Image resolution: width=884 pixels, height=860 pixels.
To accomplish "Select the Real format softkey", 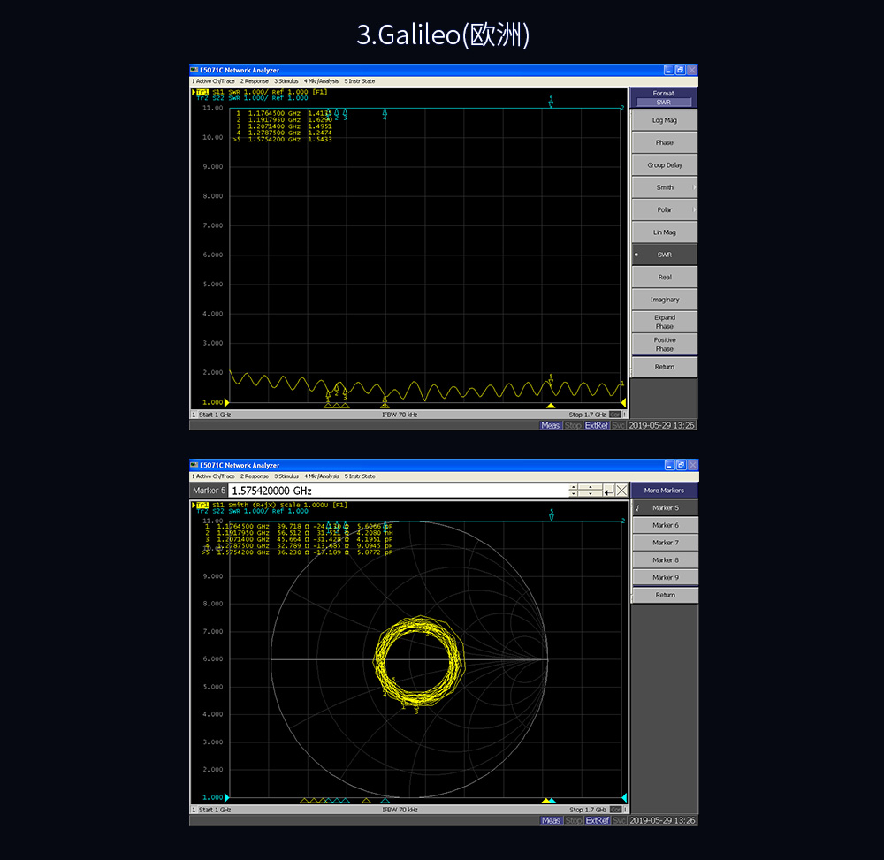I will click(x=664, y=277).
